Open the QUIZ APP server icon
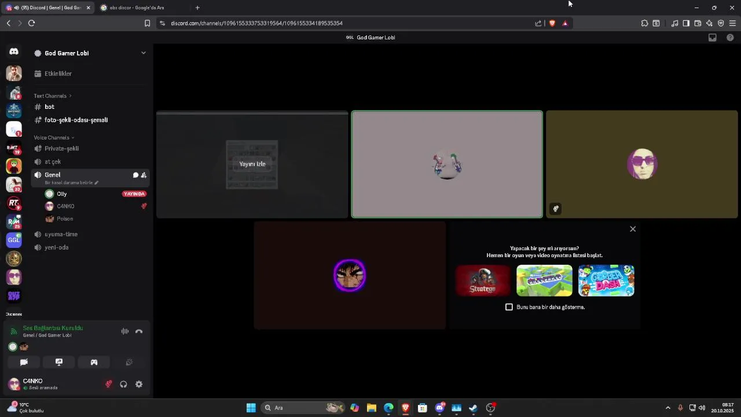Screen dimensions: 741x417 pos(14,295)
